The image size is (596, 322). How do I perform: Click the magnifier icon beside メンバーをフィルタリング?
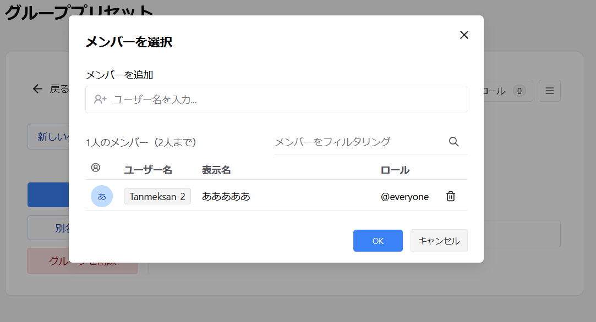click(x=453, y=142)
